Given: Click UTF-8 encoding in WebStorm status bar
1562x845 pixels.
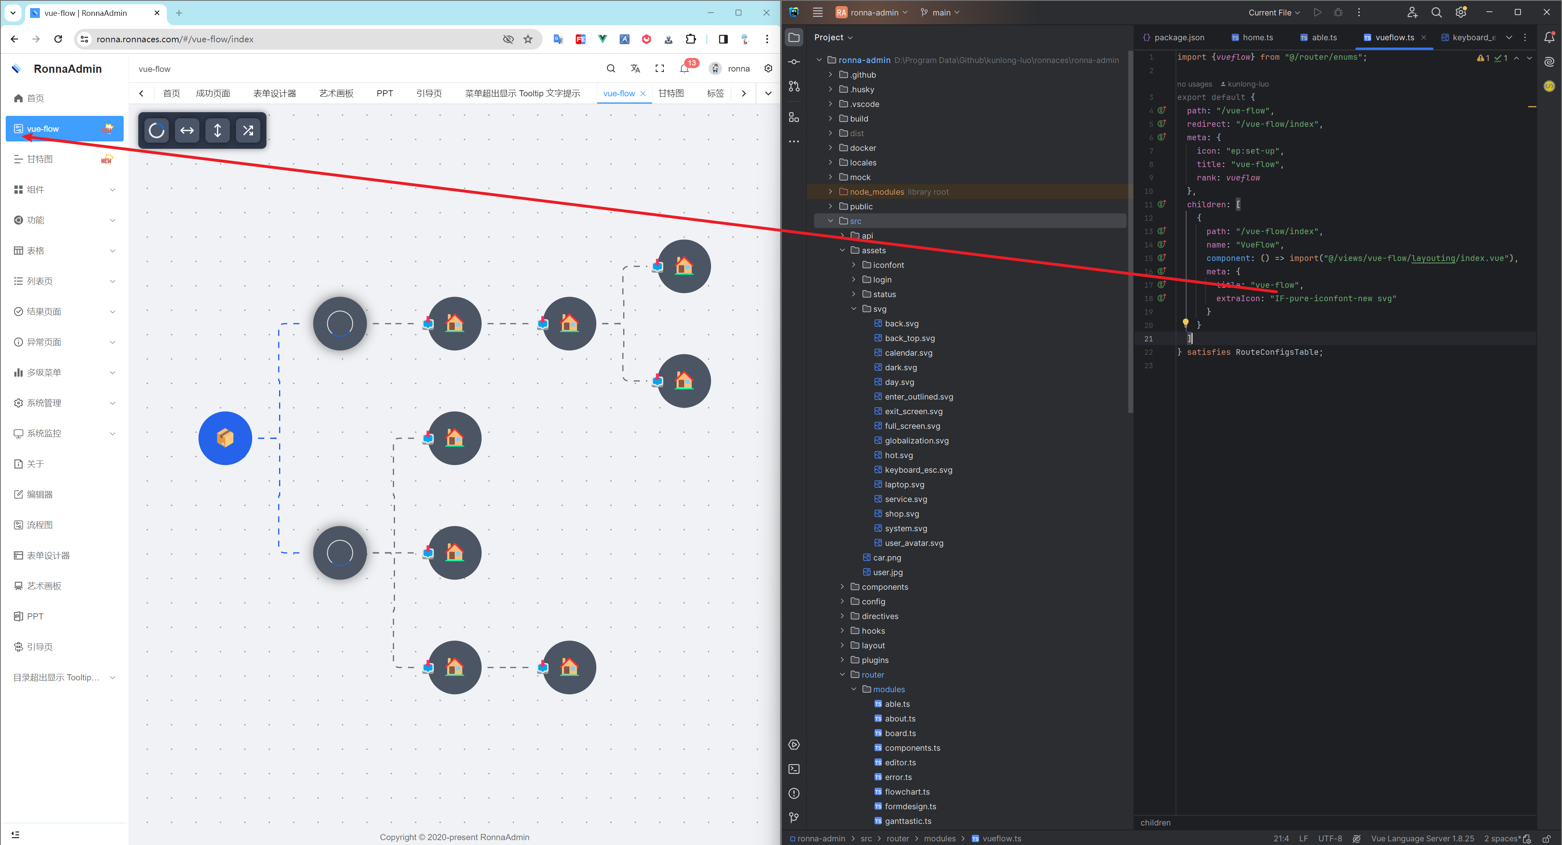Looking at the screenshot, I should [1330, 838].
